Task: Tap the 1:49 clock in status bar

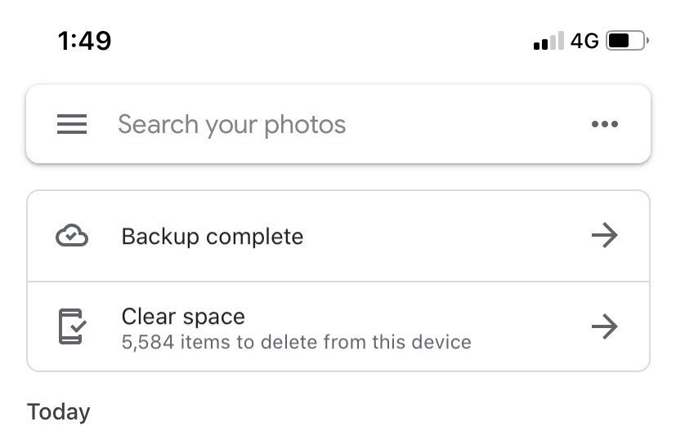Action: tap(84, 41)
